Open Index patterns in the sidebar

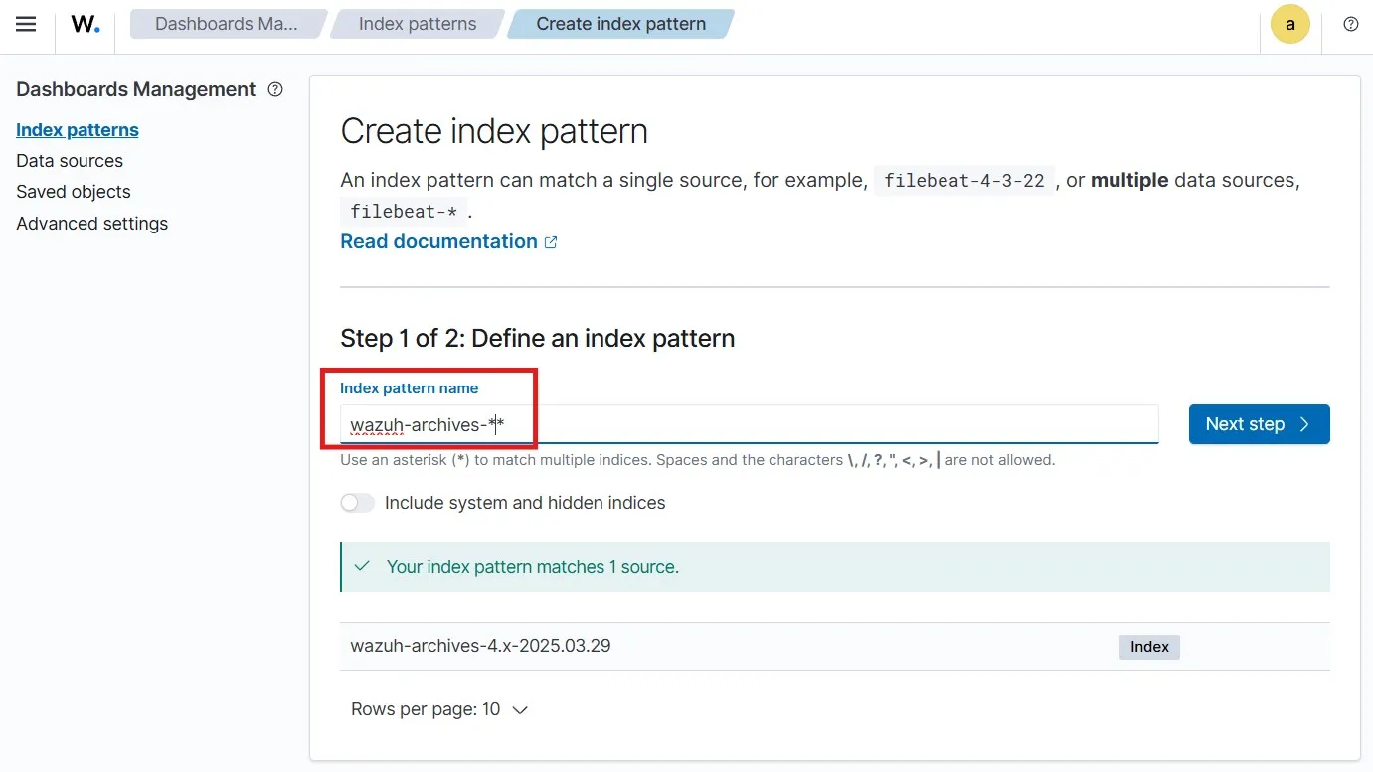click(x=78, y=130)
